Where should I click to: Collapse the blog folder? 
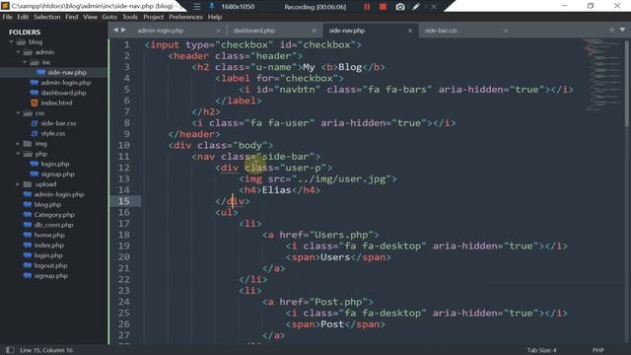[11, 41]
